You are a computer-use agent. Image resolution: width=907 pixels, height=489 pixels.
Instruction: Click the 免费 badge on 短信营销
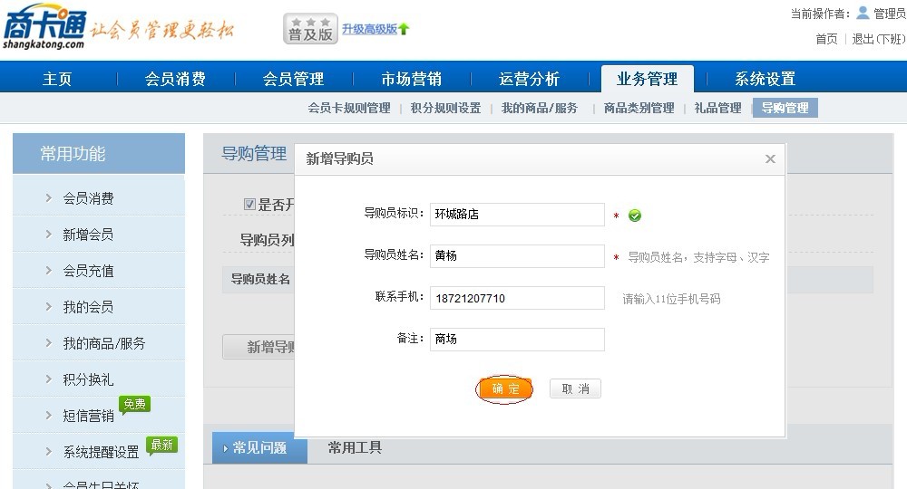[135, 404]
